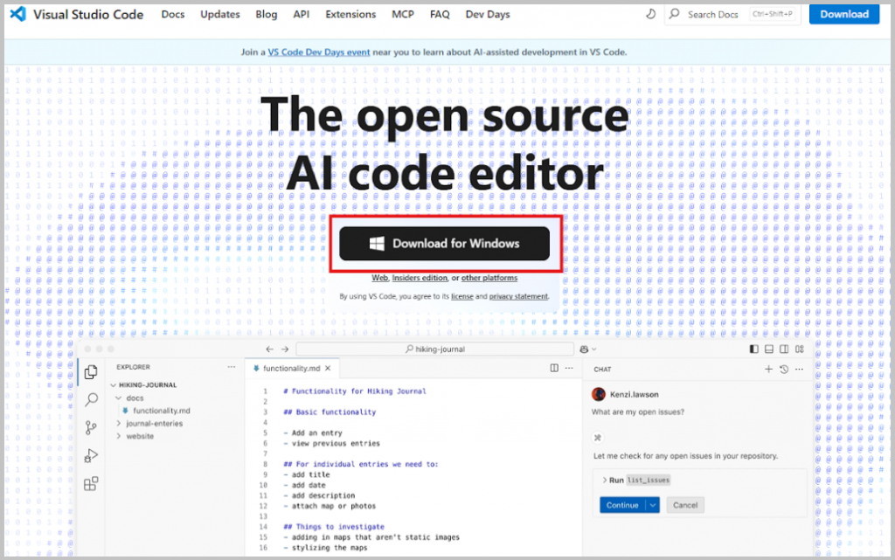
Task: Click the Cancel button in chat
Action: (x=685, y=505)
